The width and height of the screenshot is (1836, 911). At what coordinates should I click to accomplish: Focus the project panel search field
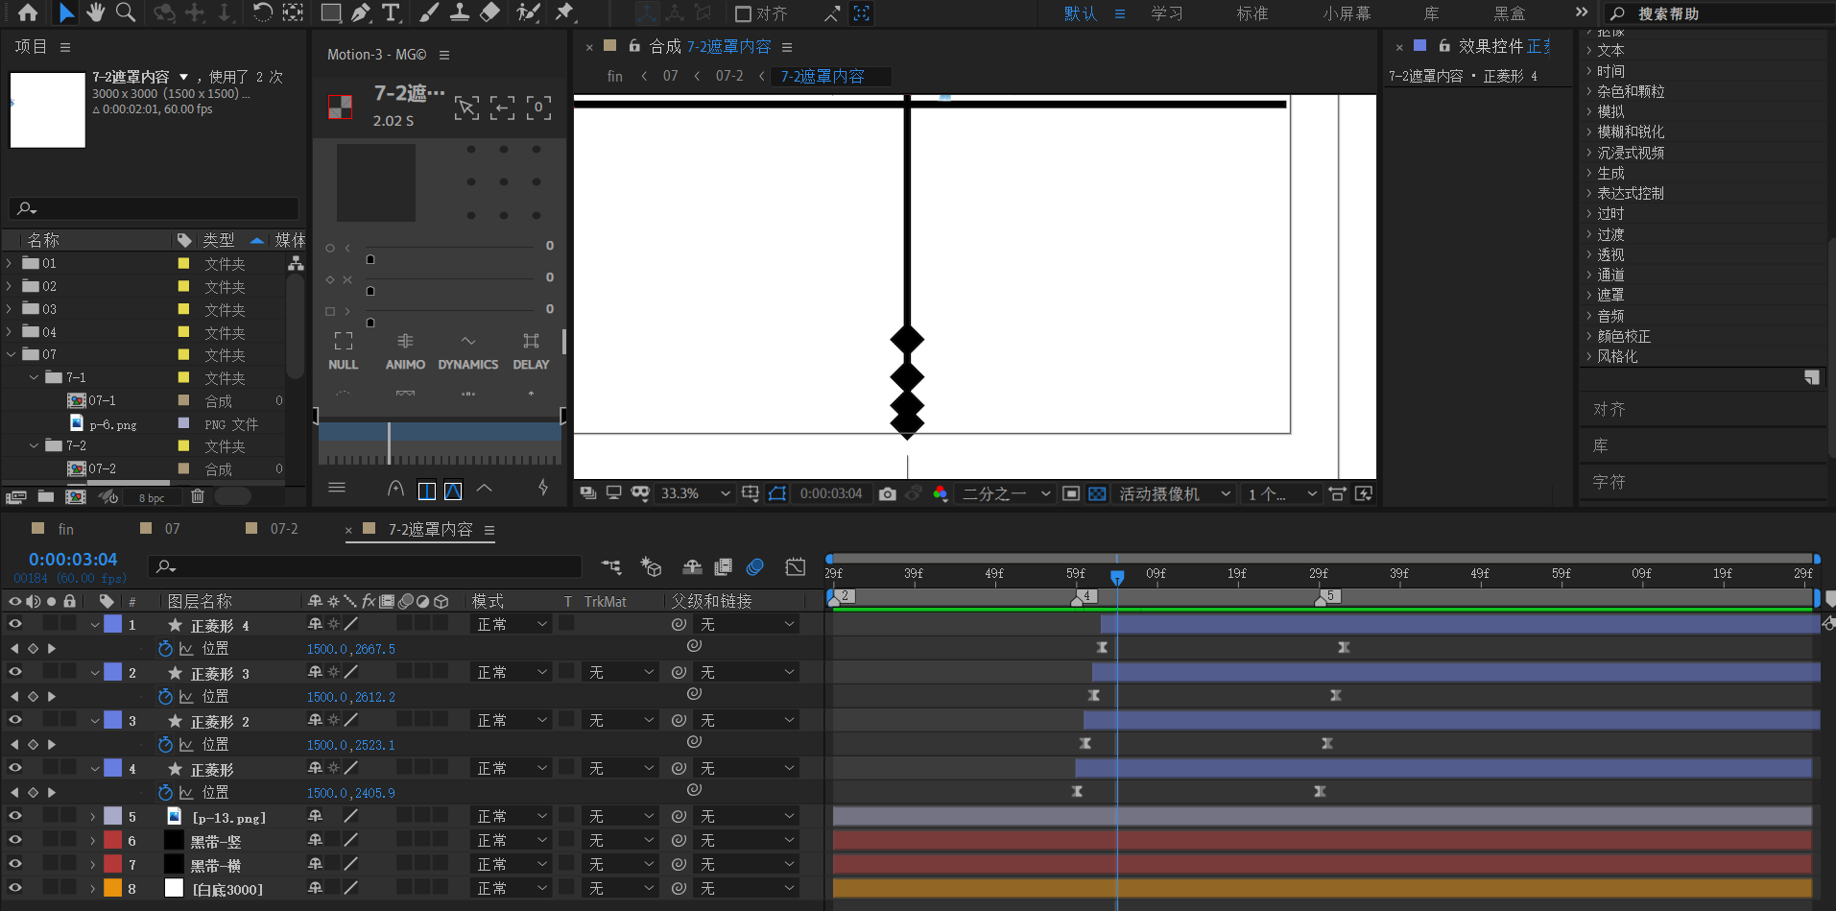click(154, 208)
